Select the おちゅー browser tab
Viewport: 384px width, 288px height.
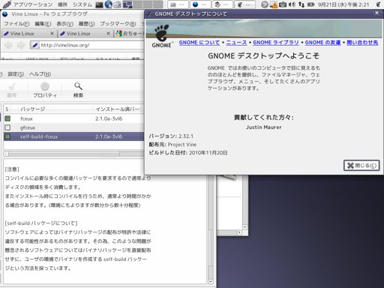pyautogui.click(x=129, y=34)
